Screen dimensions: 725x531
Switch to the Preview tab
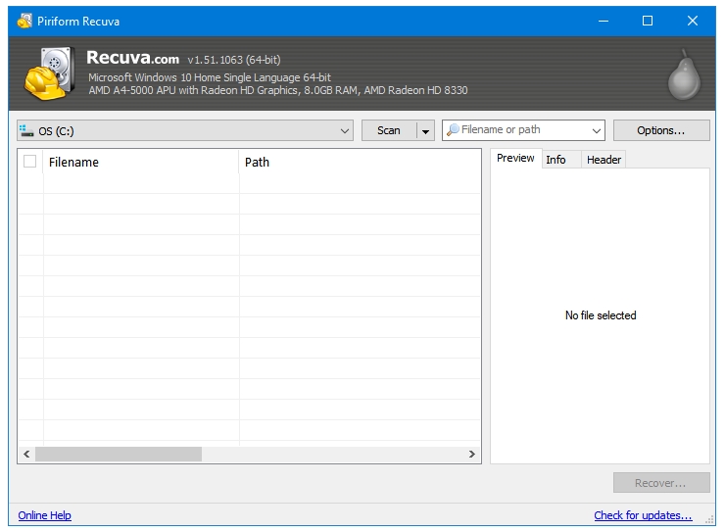point(515,158)
